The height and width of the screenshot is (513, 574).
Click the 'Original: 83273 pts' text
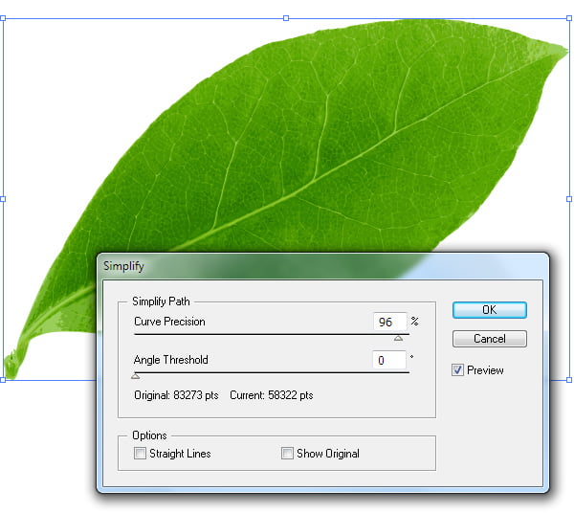(176, 395)
